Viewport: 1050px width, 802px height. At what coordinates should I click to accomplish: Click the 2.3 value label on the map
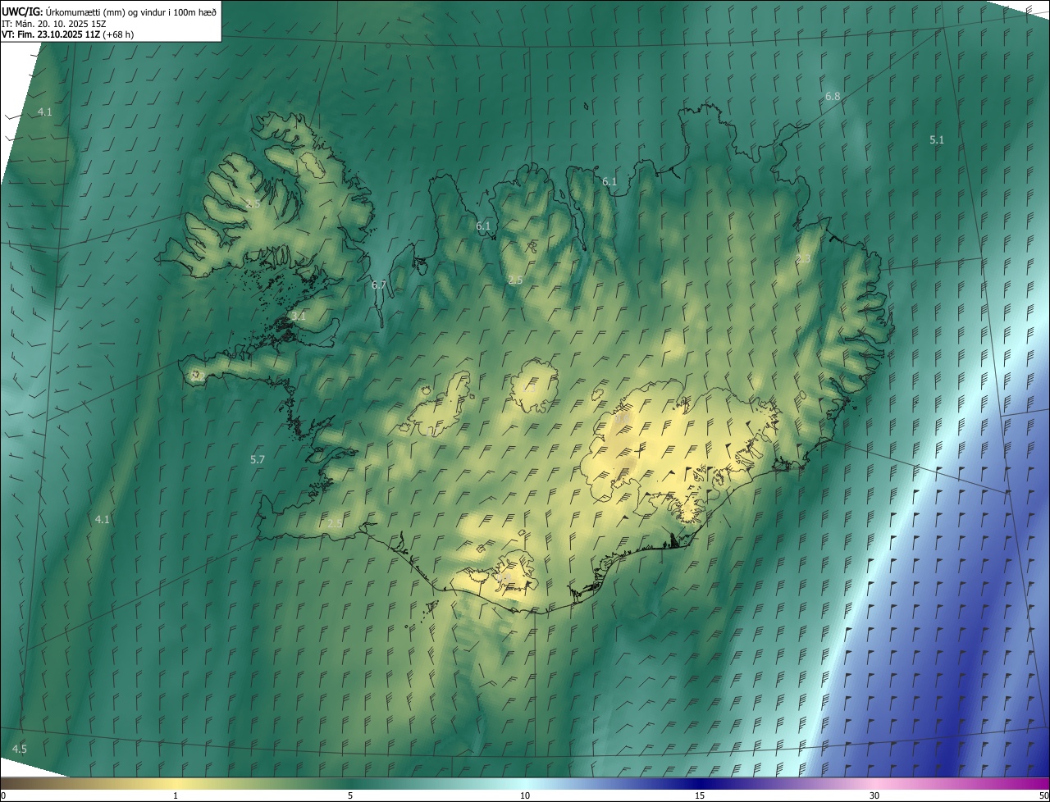803,259
